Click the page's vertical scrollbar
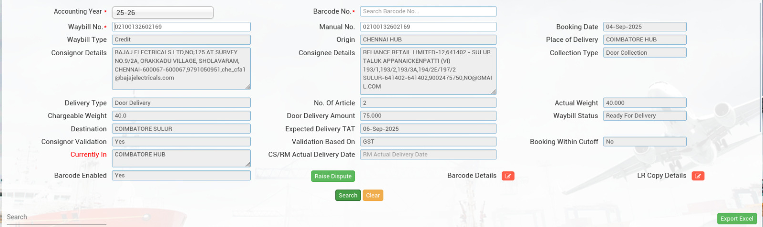Image resolution: width=763 pixels, height=227 pixels. (x=761, y=67)
